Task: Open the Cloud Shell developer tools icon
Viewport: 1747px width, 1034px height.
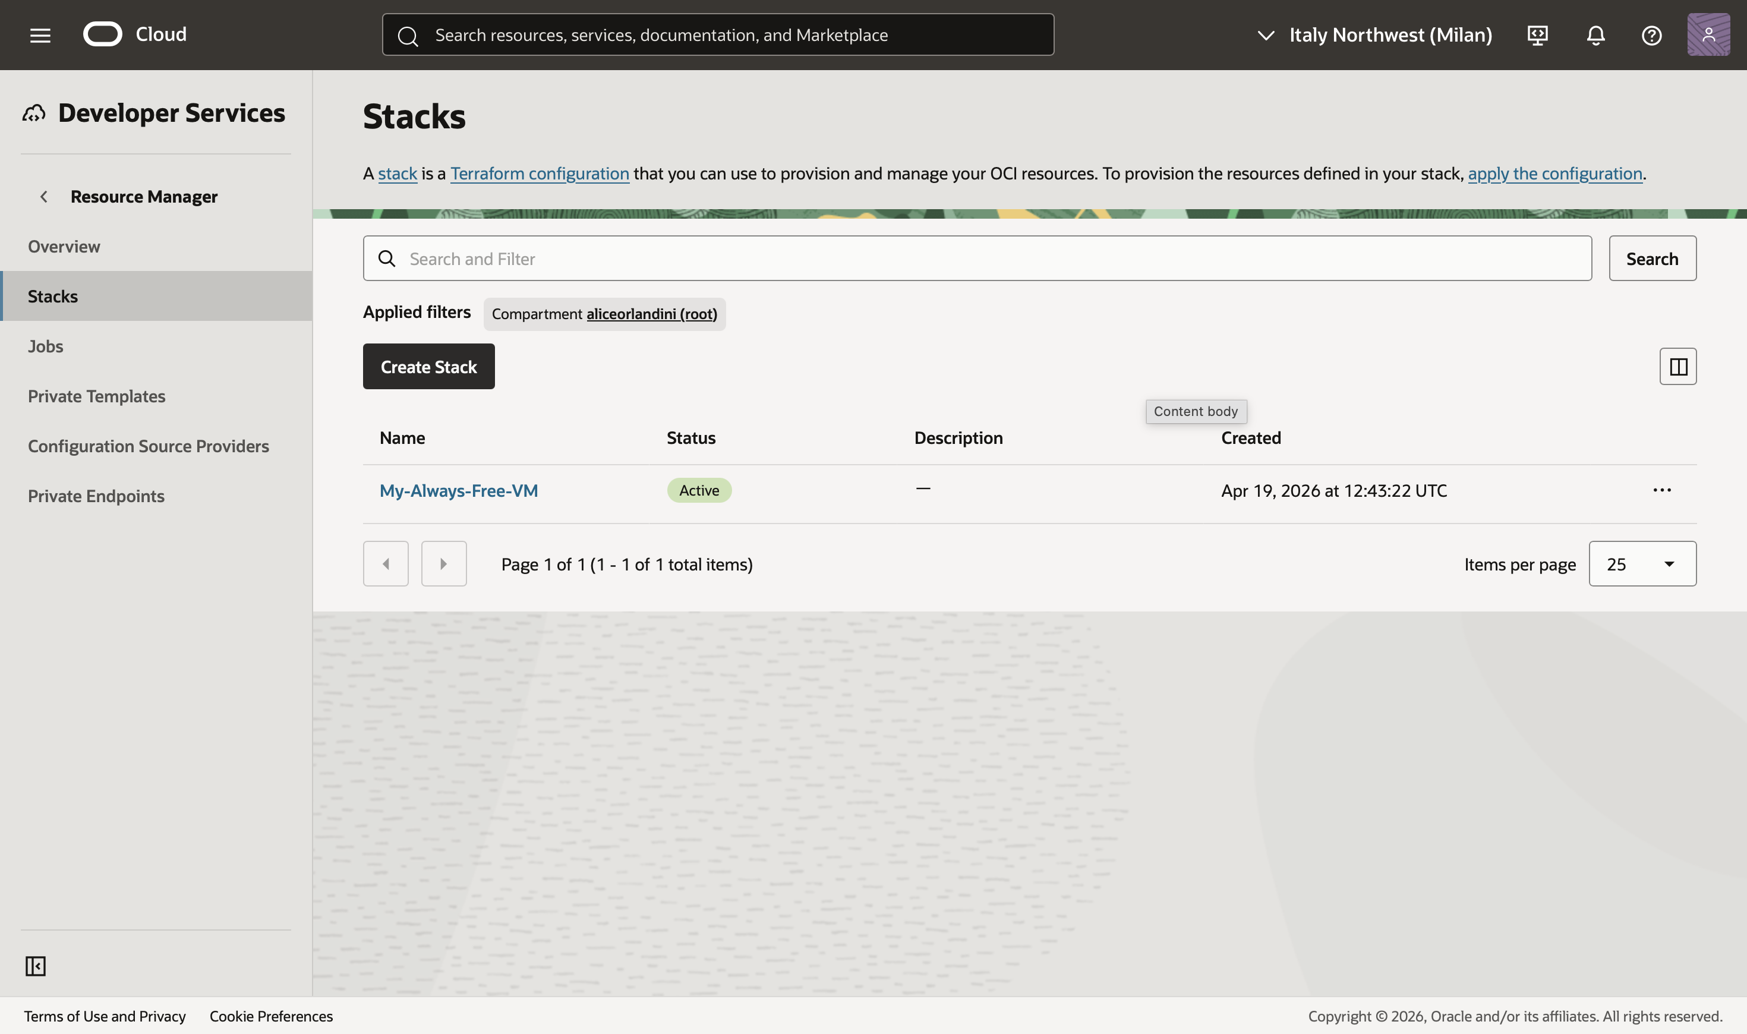Action: pos(1537,35)
